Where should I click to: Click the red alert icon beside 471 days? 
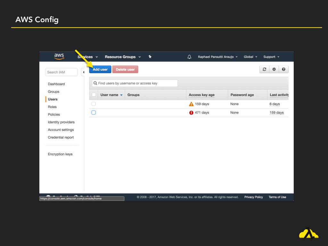[x=191, y=113]
